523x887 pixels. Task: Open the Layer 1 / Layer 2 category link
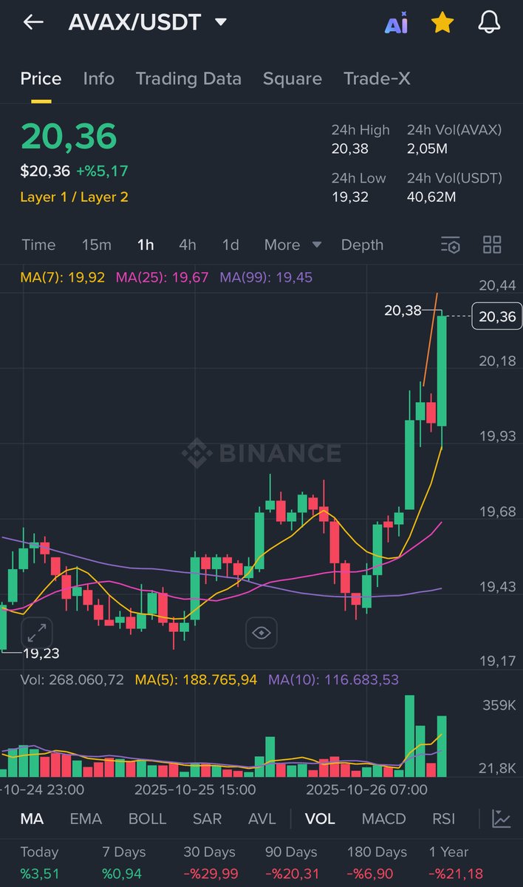[74, 197]
